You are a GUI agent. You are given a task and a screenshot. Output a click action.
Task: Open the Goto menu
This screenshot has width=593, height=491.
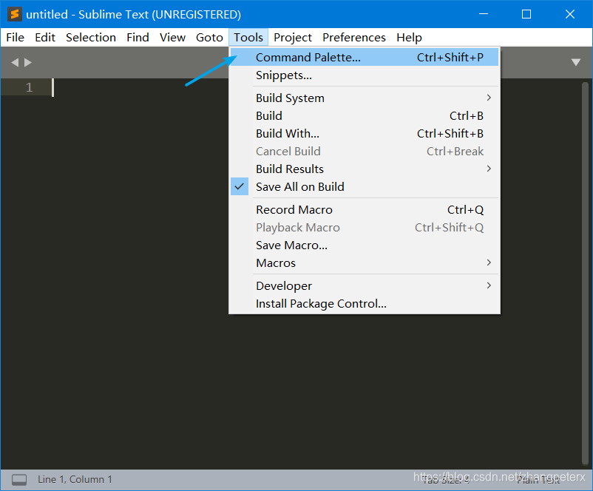click(209, 38)
